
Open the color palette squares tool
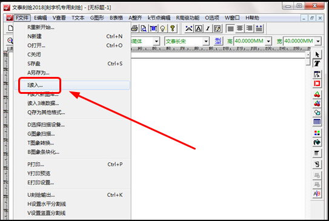pos(317,133)
